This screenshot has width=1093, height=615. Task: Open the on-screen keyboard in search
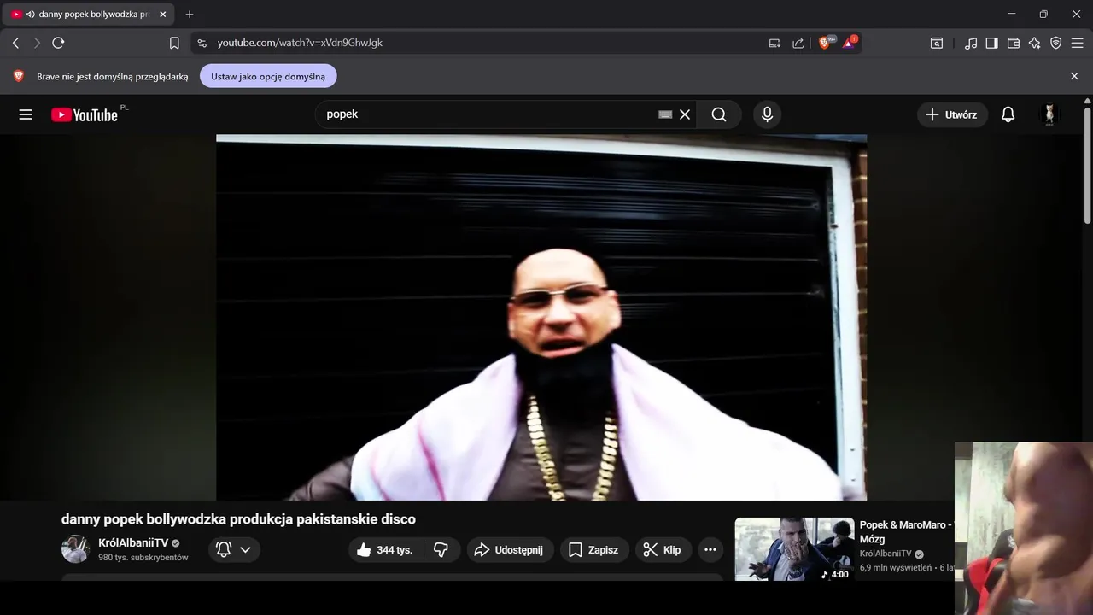point(665,114)
